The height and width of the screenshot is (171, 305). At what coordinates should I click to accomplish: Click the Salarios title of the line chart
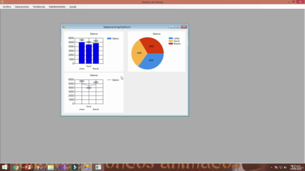(94, 75)
